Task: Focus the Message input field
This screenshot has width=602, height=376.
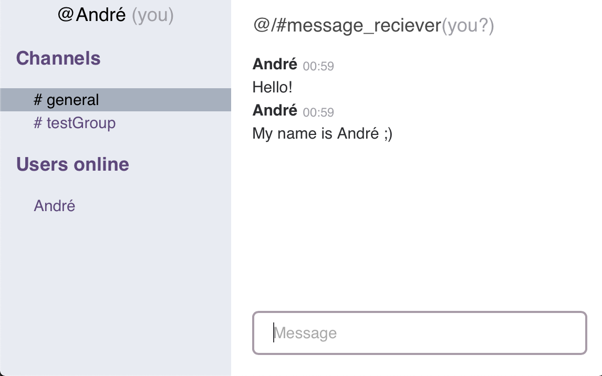Action: tap(419, 333)
